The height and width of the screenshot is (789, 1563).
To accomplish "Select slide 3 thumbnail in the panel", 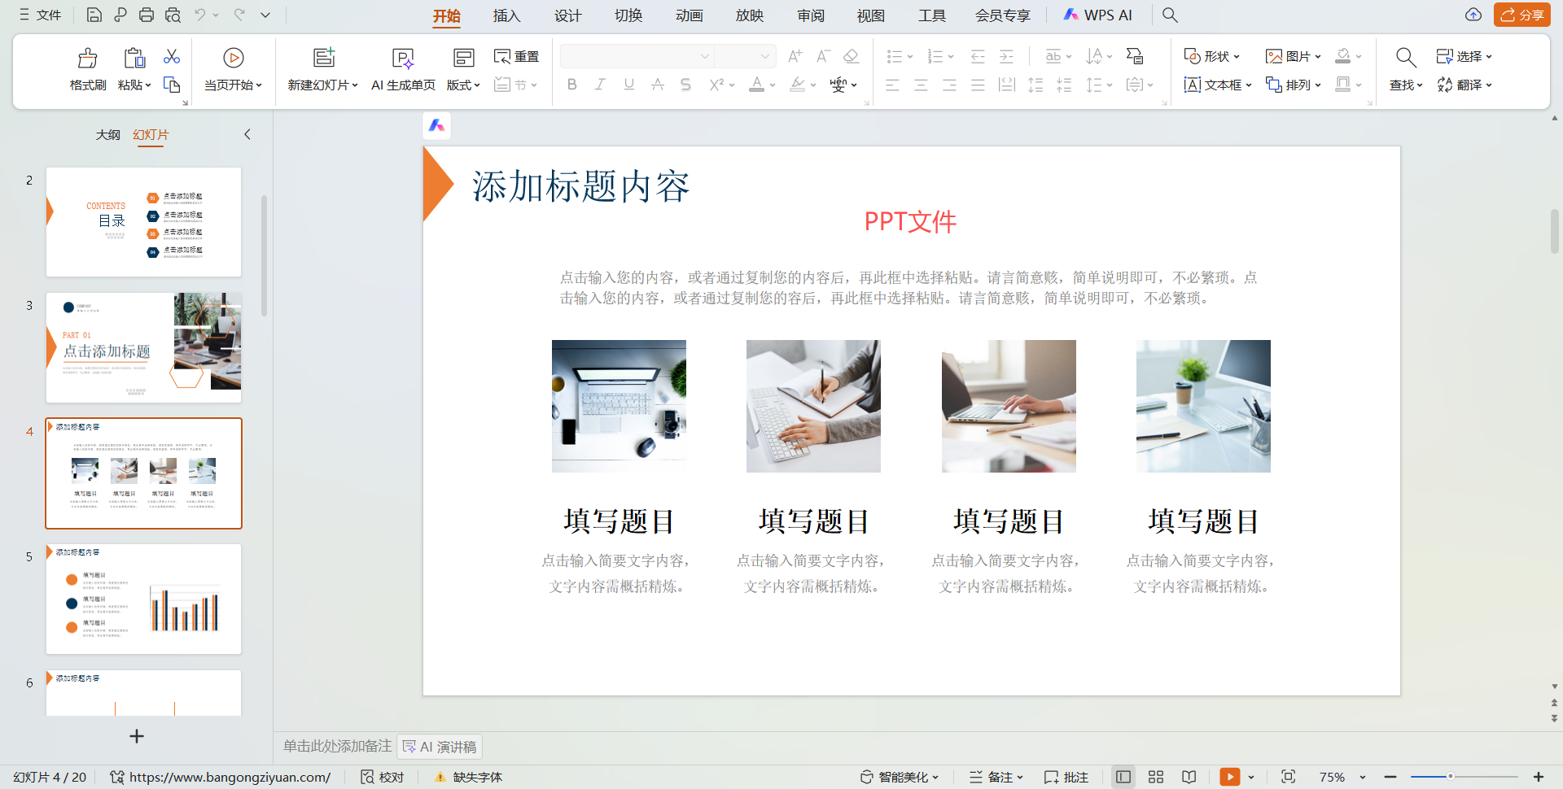I will [143, 347].
